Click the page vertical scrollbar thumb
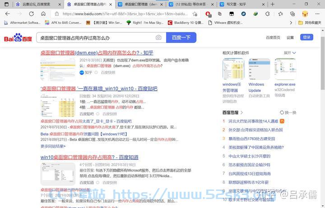The height and width of the screenshot is (208, 325). tap(323, 63)
